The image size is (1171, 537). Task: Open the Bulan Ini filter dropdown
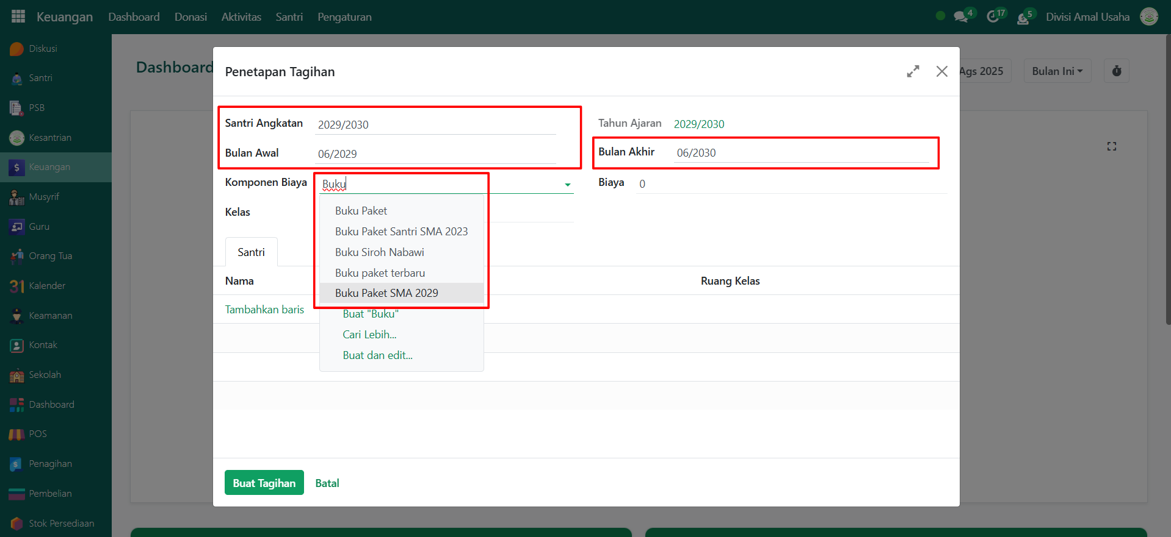coord(1057,71)
